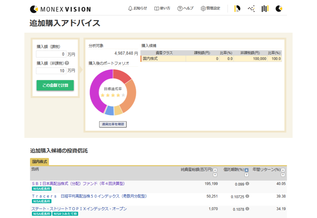Sort 純資産総額 column ascending
The height and width of the screenshot is (218, 317).
click(x=215, y=170)
